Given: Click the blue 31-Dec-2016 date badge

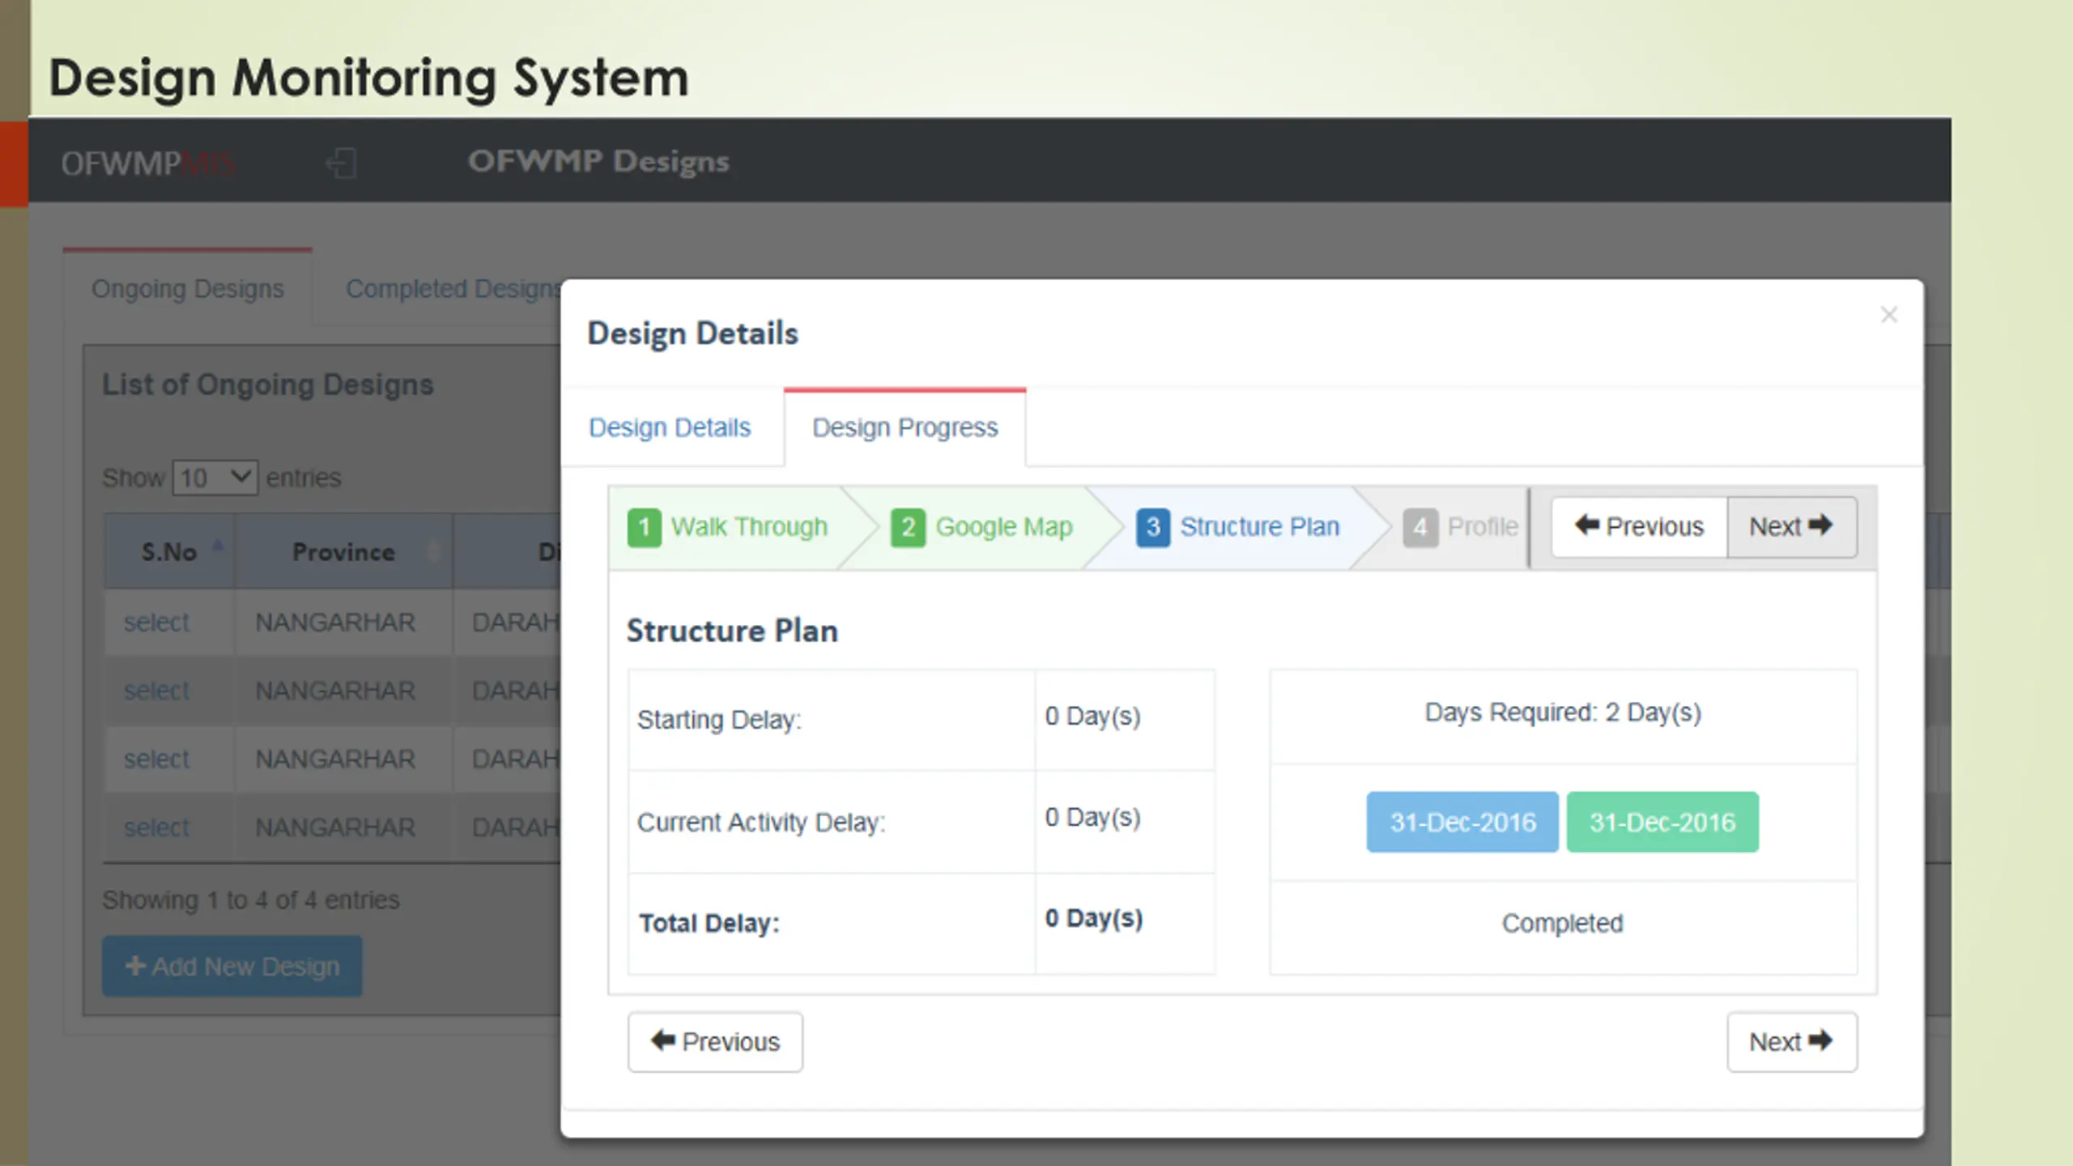Looking at the screenshot, I should click(1462, 822).
